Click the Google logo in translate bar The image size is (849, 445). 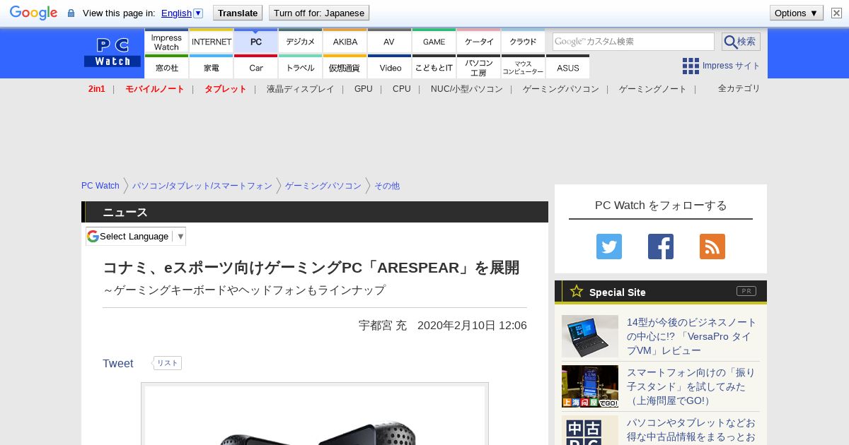point(33,13)
